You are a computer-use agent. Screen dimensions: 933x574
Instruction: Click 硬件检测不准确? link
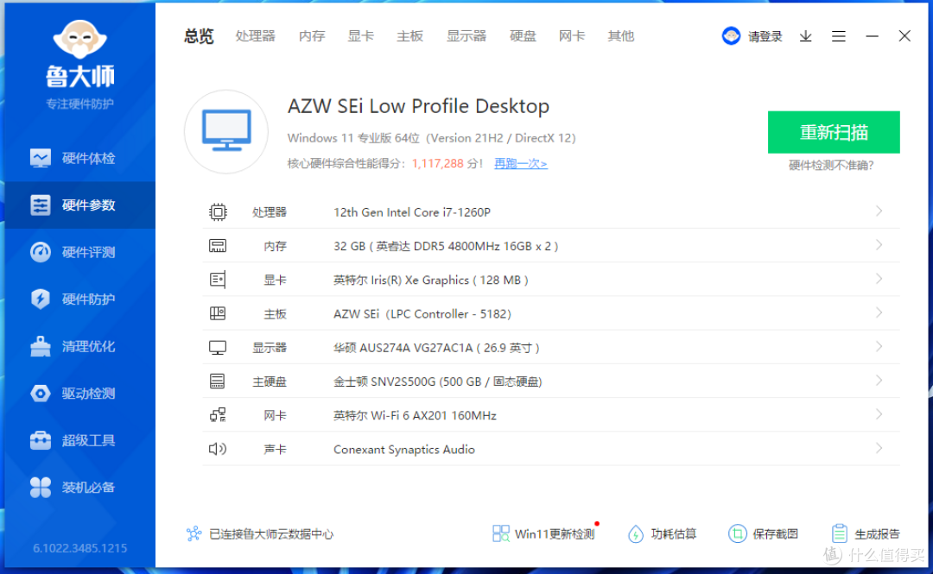[831, 166]
